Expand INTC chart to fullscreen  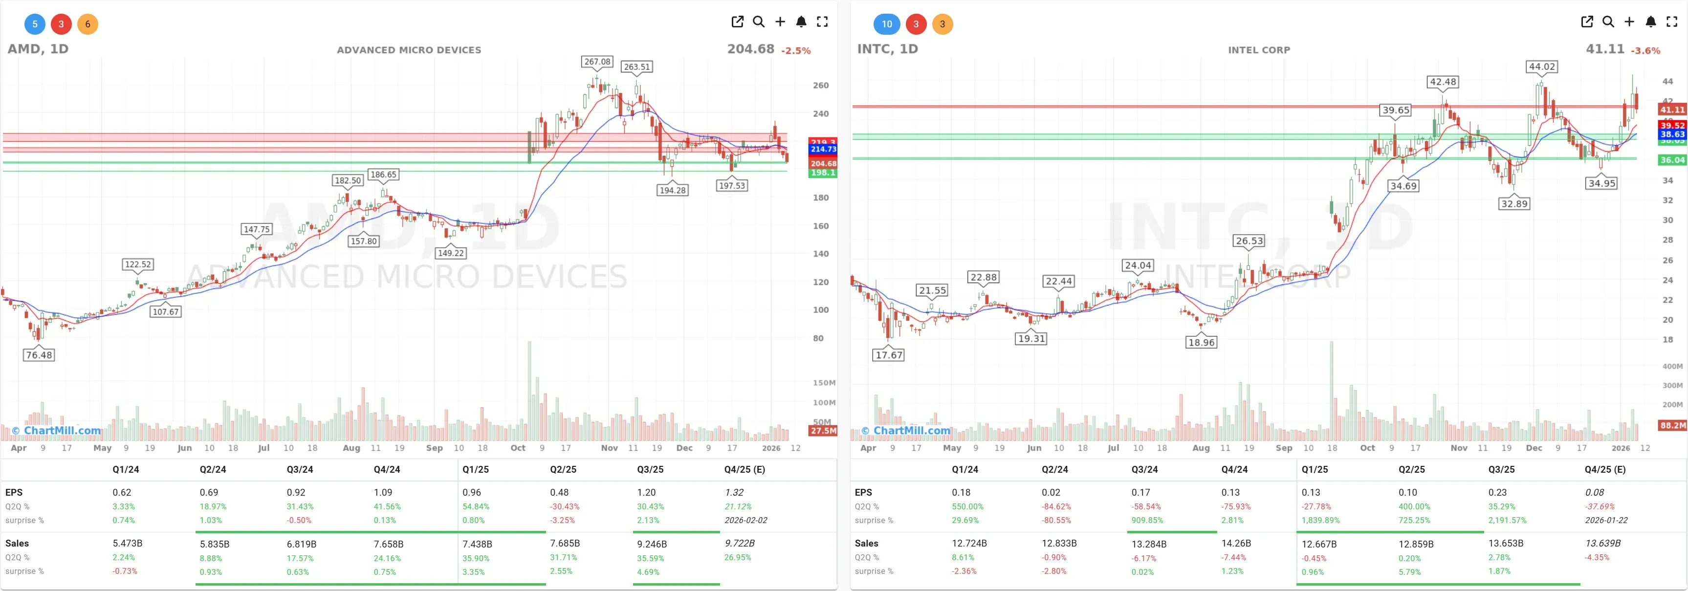(x=1672, y=22)
